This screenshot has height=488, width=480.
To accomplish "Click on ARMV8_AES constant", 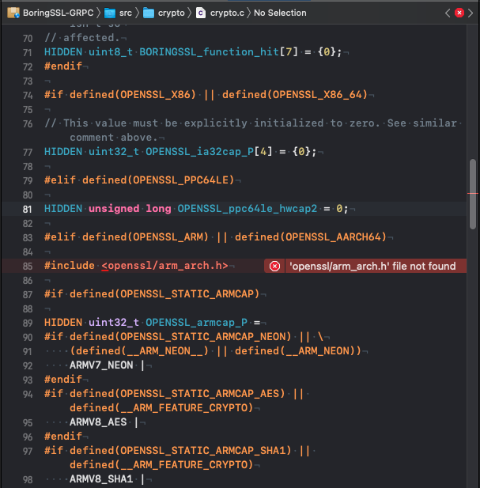I will click(x=98, y=422).
